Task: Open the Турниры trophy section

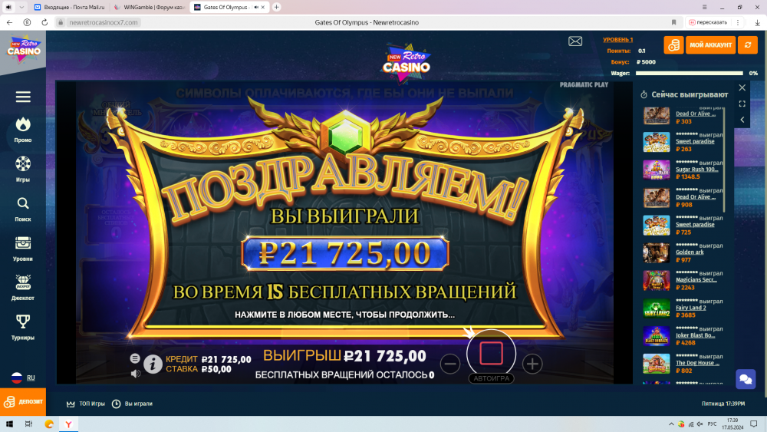Action: click(23, 328)
